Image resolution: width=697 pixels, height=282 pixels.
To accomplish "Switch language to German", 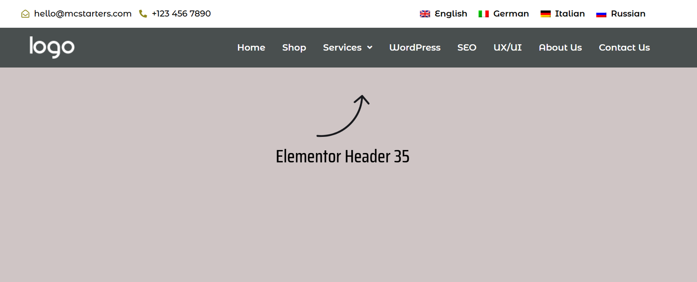I will 511,14.
